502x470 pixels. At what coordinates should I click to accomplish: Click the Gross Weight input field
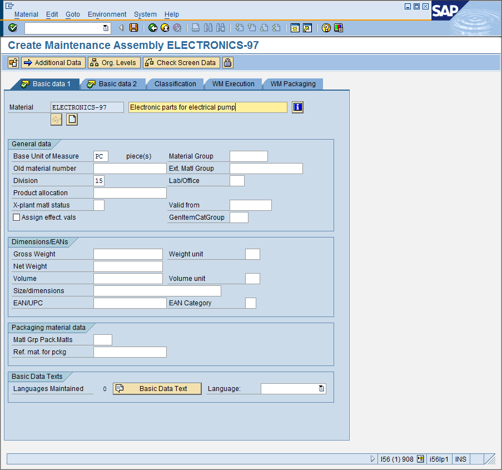coord(128,254)
